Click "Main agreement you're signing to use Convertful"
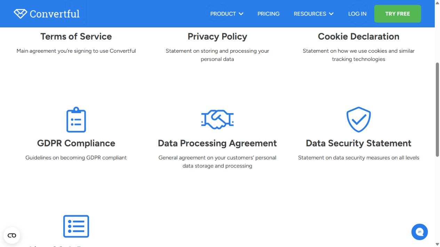This screenshot has height=247, width=440. (x=76, y=51)
